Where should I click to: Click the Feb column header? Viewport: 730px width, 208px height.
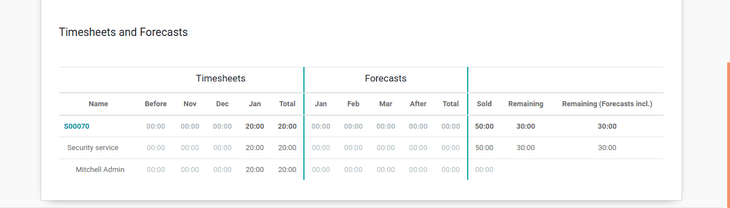pyautogui.click(x=353, y=104)
